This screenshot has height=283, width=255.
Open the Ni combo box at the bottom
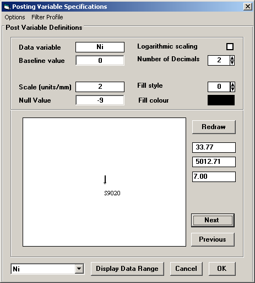(x=47, y=269)
